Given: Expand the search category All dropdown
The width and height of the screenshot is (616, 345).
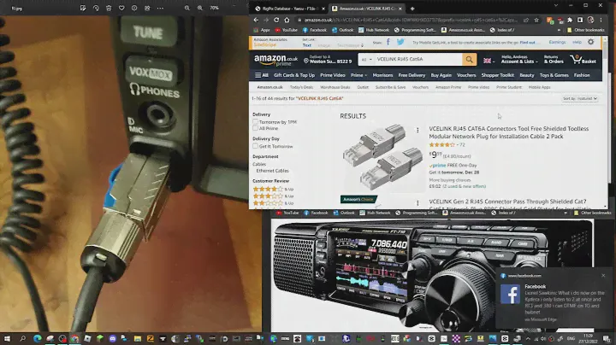Looking at the screenshot, I should click(x=365, y=60).
